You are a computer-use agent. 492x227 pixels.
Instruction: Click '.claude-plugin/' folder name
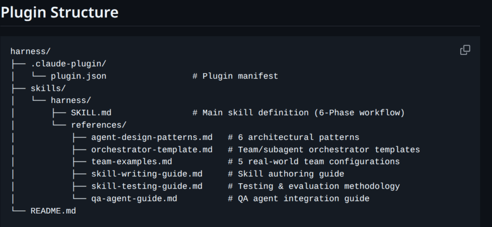pyautogui.click(x=68, y=64)
